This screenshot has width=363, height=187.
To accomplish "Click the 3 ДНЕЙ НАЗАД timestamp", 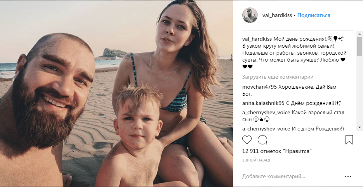I will 256,160.
